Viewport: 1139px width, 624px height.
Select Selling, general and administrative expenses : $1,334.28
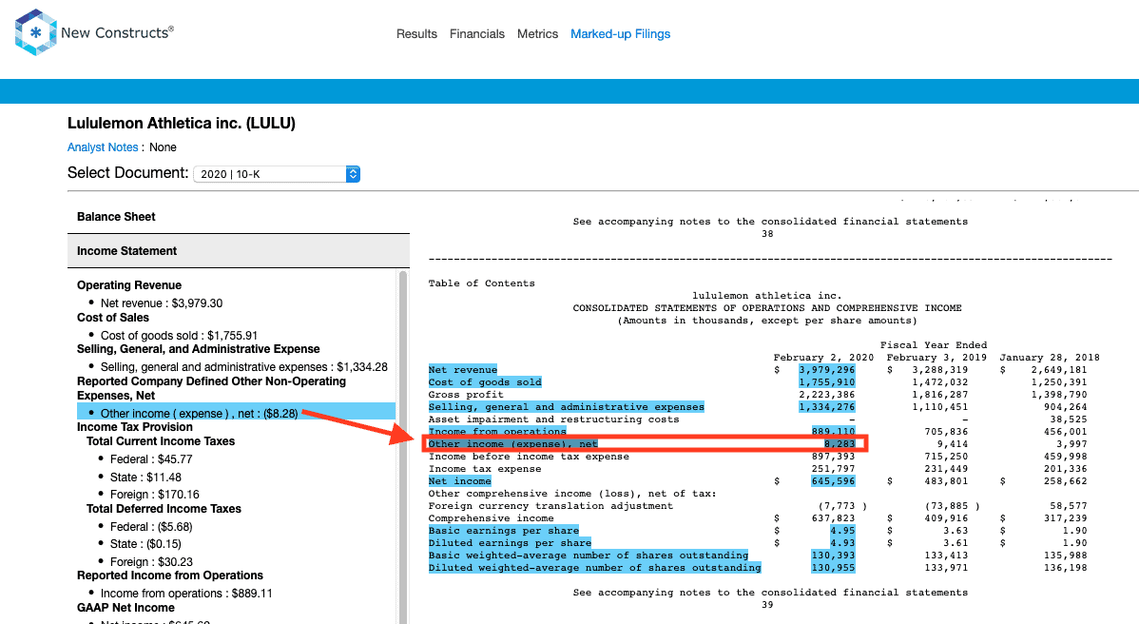click(x=244, y=367)
